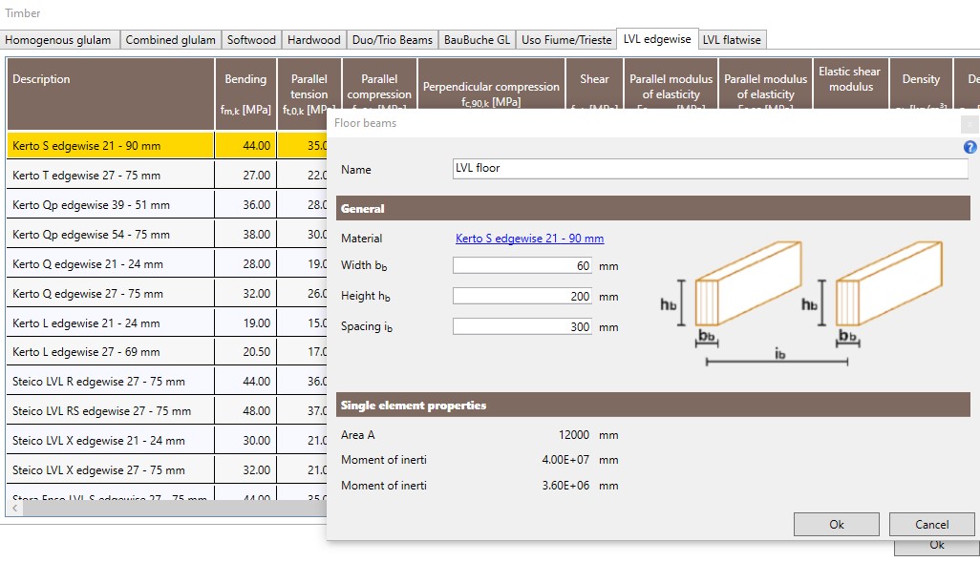980x562 pixels.
Task: Click bending value 20.50 for Kerto L
Action: pos(256,352)
